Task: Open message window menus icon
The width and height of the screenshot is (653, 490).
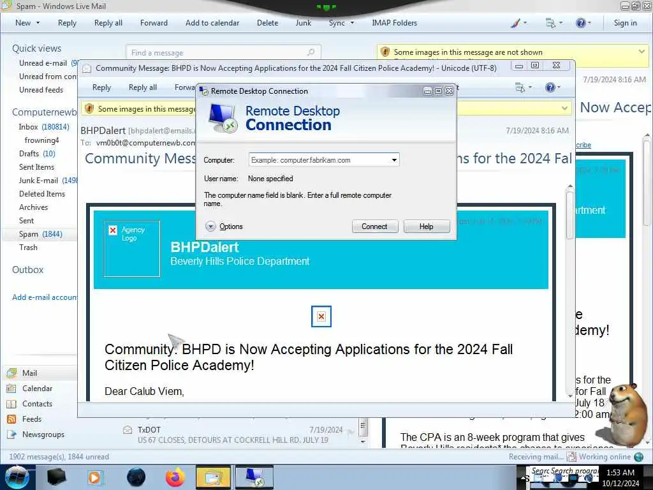Action: [x=524, y=87]
